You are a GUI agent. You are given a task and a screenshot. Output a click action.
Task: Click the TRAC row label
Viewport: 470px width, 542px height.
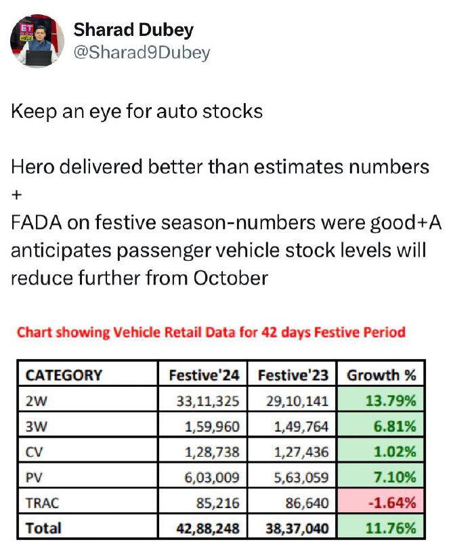click(x=42, y=503)
